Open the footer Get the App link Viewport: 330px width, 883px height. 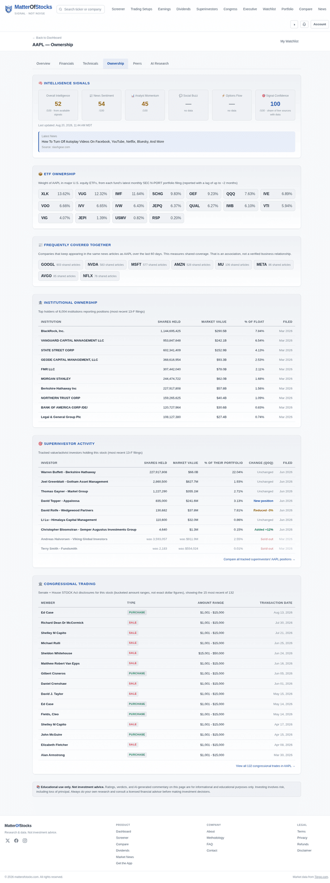[x=124, y=863]
